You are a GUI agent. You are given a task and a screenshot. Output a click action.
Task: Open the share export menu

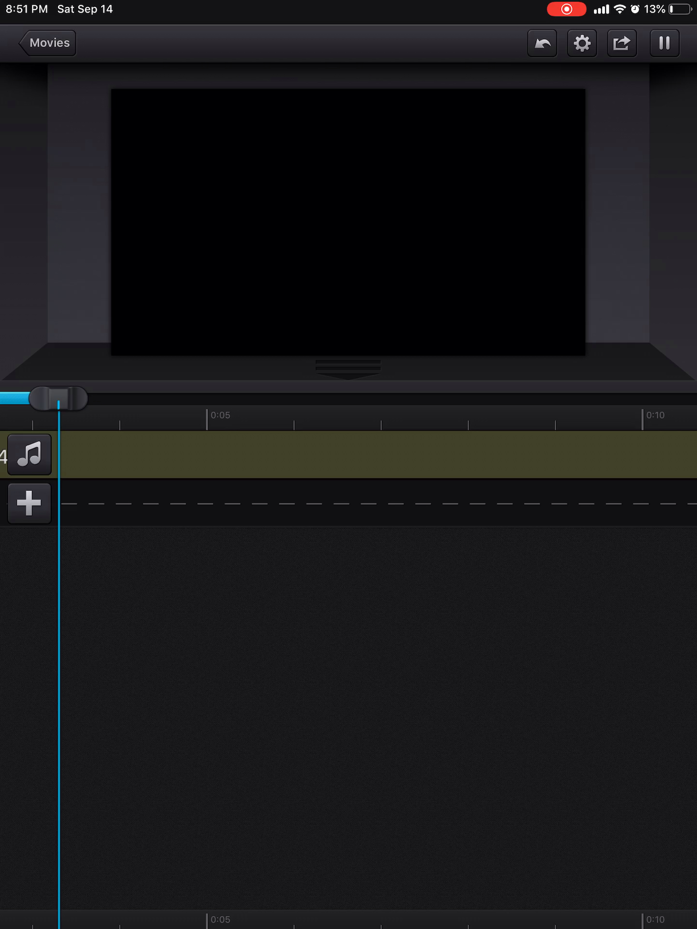622,44
